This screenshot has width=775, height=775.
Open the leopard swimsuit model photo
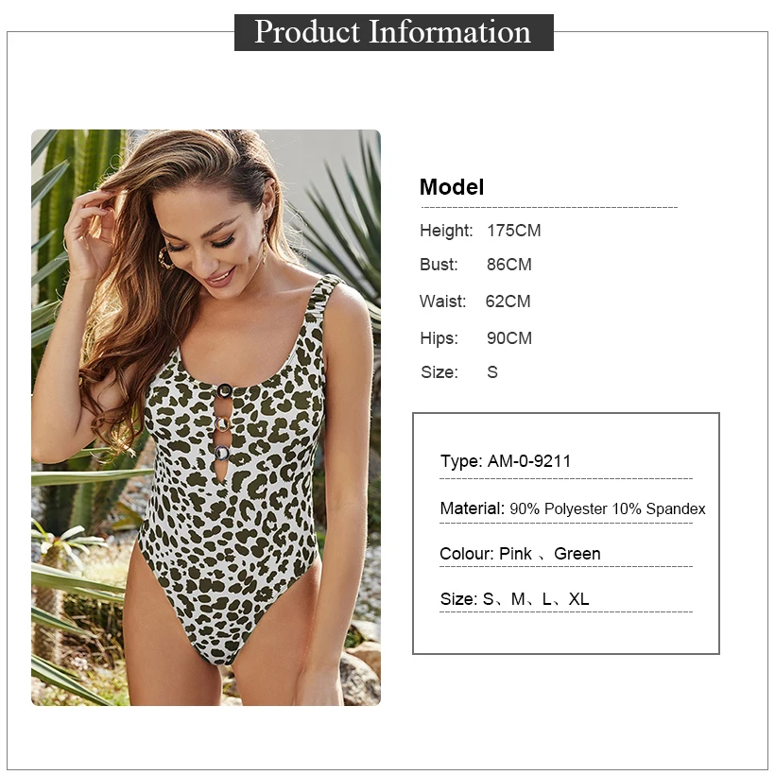click(x=206, y=417)
